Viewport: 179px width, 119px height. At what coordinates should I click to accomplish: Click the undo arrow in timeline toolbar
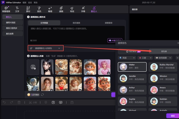4,102
